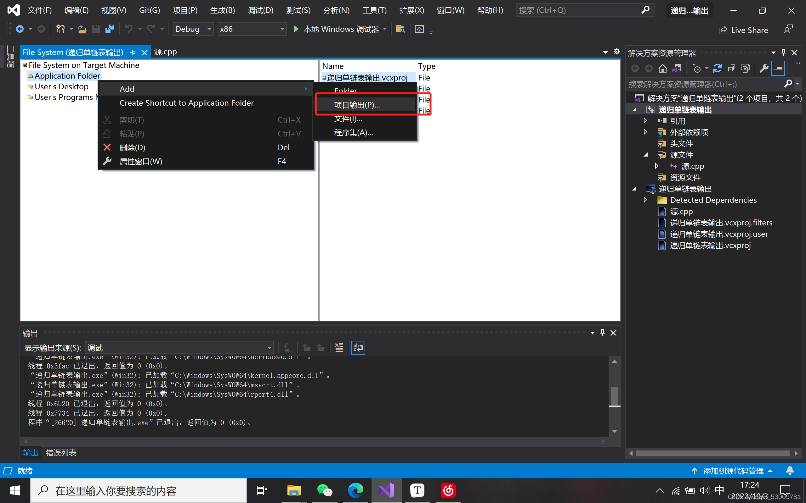Toggle word wrap in Output panel

pos(358,348)
